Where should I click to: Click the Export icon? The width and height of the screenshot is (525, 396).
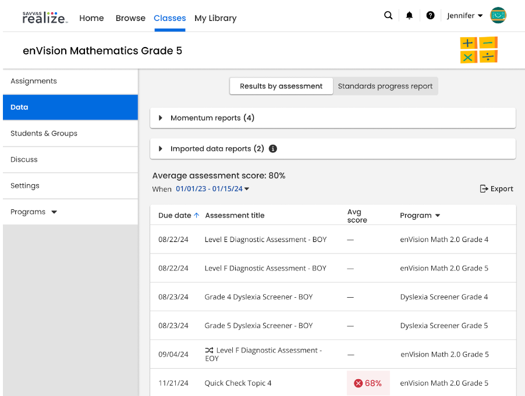click(484, 188)
